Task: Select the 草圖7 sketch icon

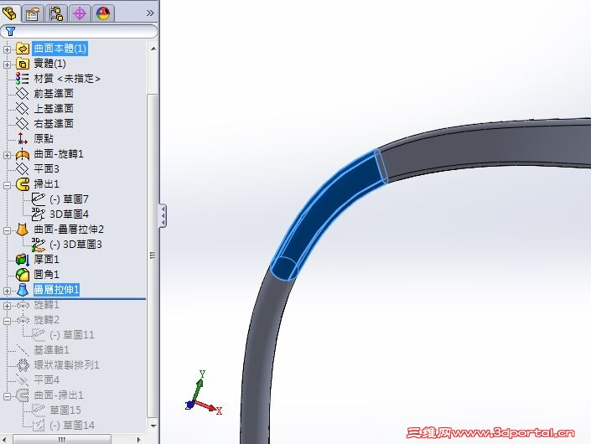Action: [x=38, y=199]
